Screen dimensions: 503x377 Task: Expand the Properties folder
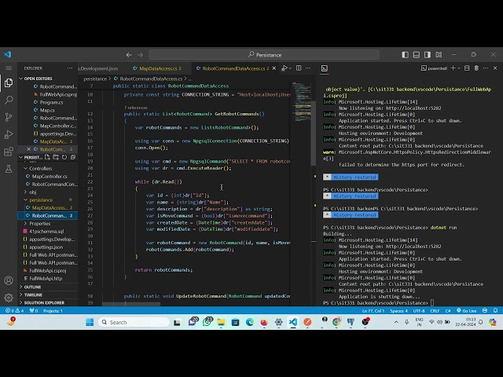coord(25,223)
